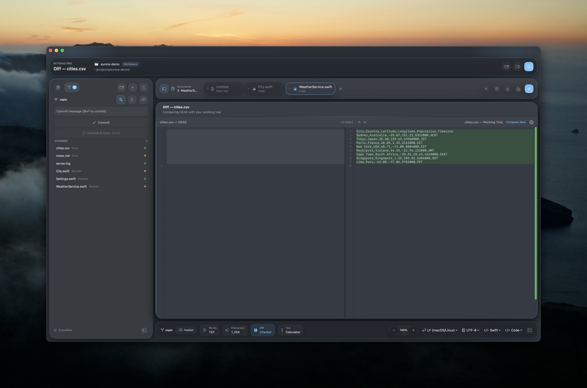Click the X close-tab icon in tab toolbar
The image size is (587, 388).
486,89
